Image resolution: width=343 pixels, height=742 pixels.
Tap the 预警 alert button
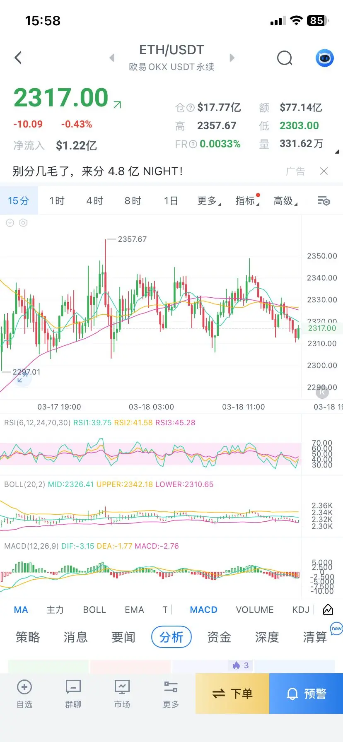click(x=306, y=694)
